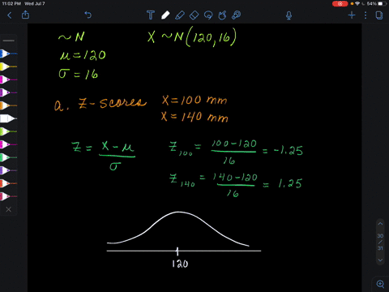The width and height of the screenshot is (389, 292).
Task: Pick the crimson pen above the X
Action: point(8,196)
